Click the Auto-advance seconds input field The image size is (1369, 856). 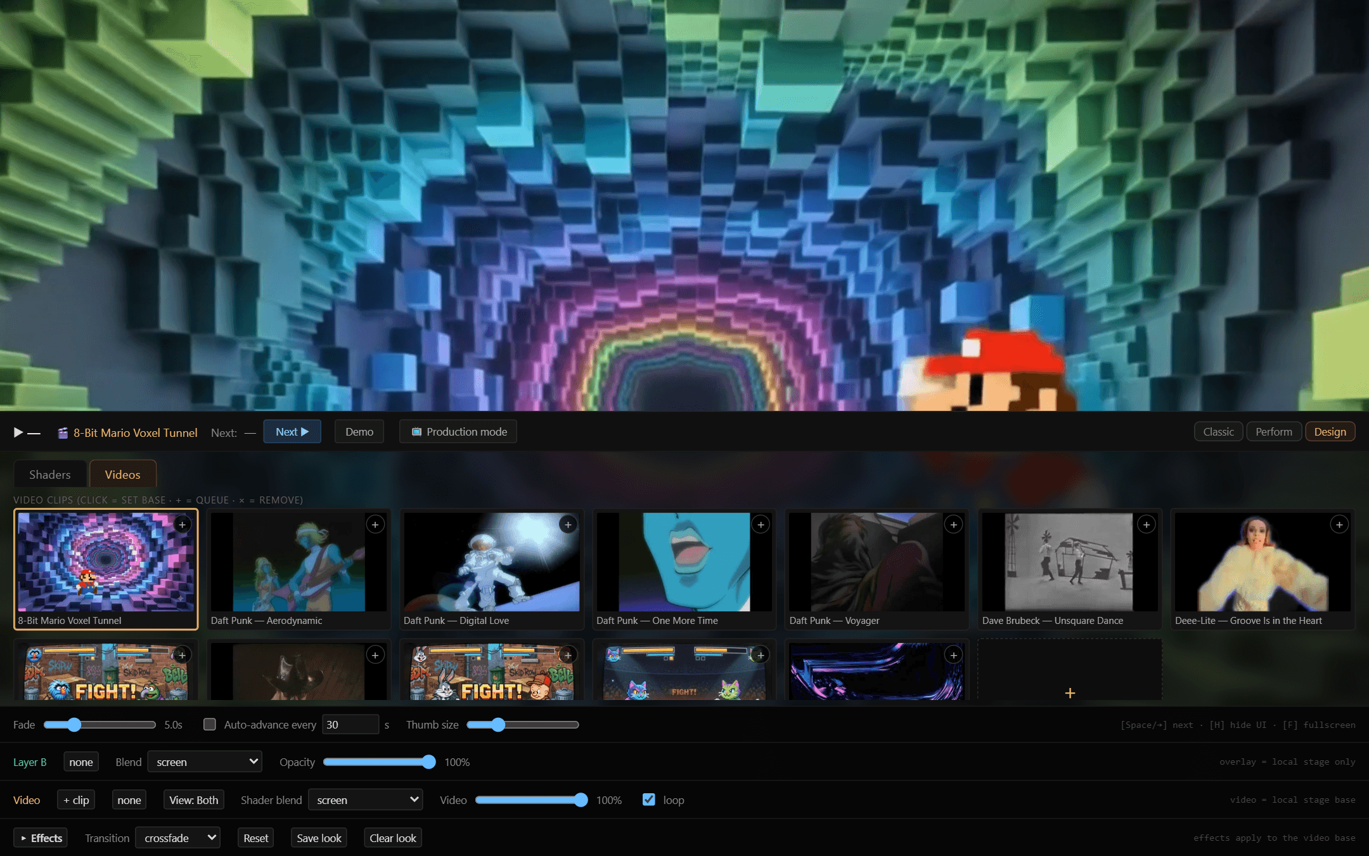350,725
